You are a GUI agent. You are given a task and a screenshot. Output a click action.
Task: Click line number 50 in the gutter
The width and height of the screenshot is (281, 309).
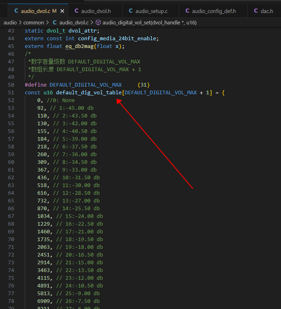(11, 85)
